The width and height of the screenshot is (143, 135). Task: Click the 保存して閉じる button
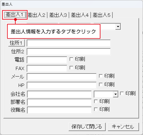pyautogui.click(x=87, y=127)
